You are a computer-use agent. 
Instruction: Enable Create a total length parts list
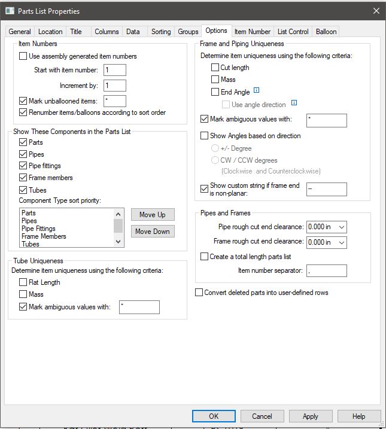pyautogui.click(x=205, y=257)
